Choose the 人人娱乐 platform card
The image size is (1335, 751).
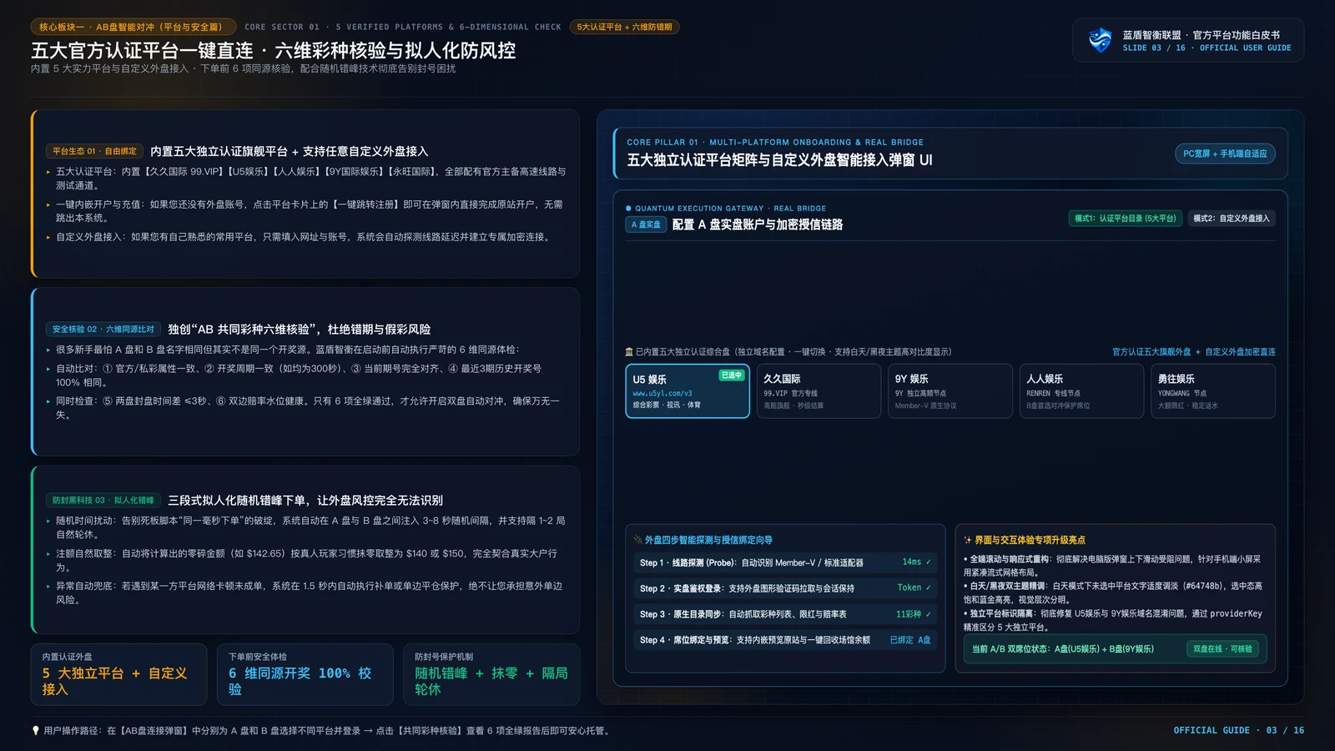point(1081,391)
